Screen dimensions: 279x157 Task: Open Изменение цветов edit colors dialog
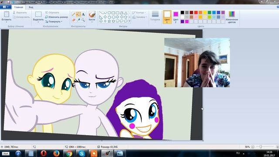[231, 17]
